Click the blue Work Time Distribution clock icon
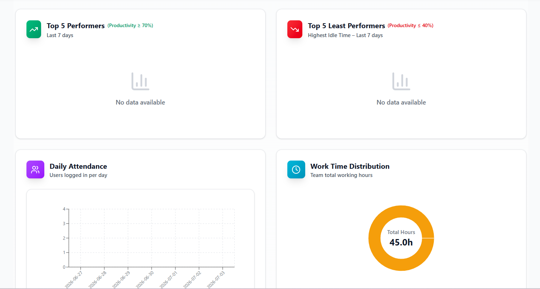The height and width of the screenshot is (289, 540). click(296, 169)
